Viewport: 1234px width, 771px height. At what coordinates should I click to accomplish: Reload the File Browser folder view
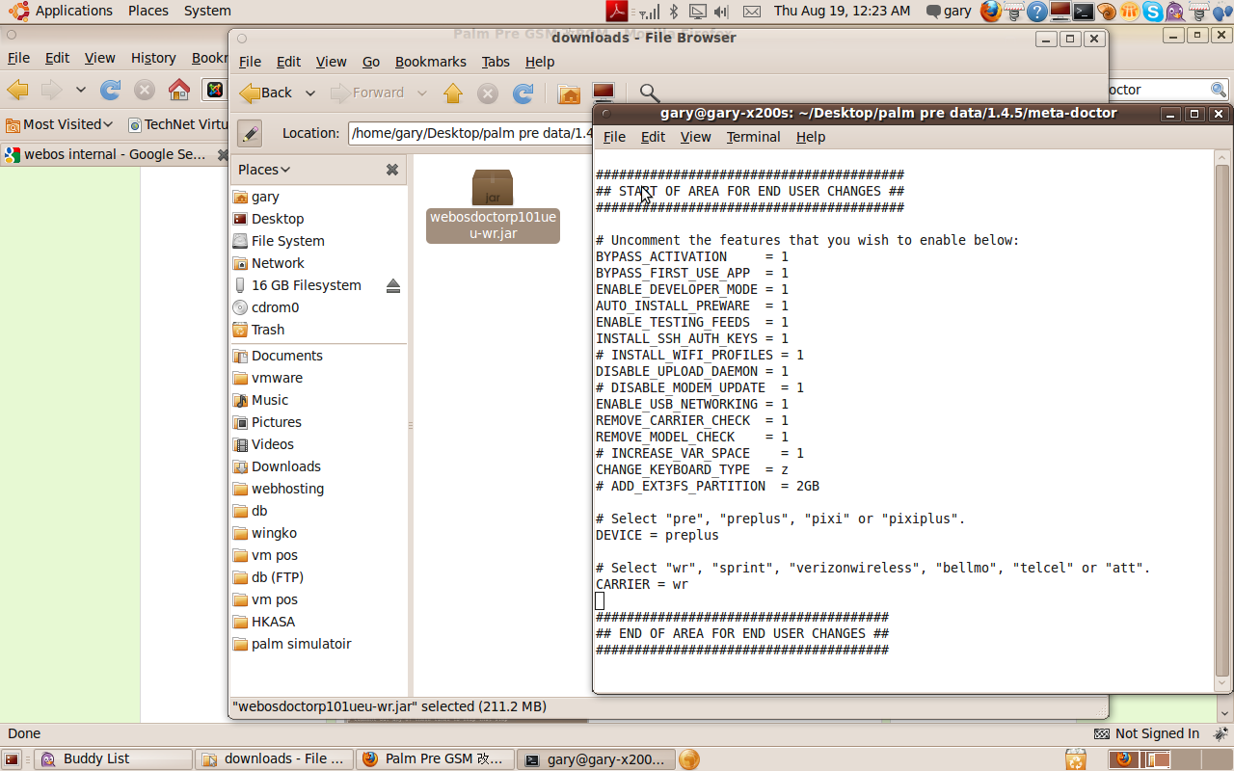[523, 93]
